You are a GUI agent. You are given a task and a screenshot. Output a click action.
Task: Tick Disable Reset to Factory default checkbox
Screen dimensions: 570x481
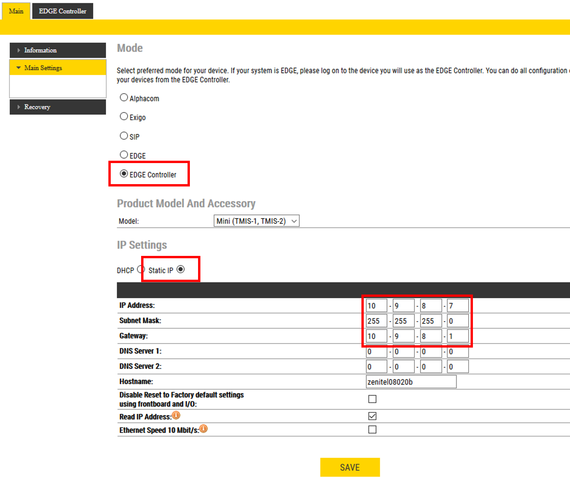372,399
